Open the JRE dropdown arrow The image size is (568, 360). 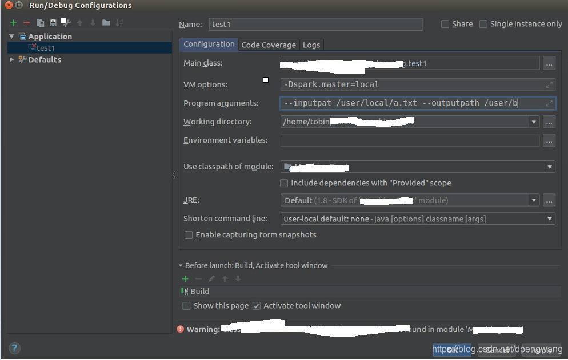click(534, 200)
